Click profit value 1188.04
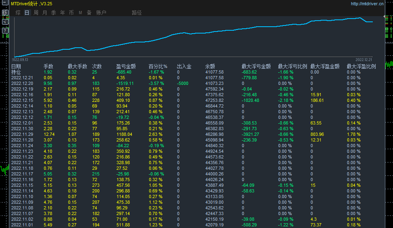Image resolution: width=393 pixels, height=228 pixels. click(124, 134)
